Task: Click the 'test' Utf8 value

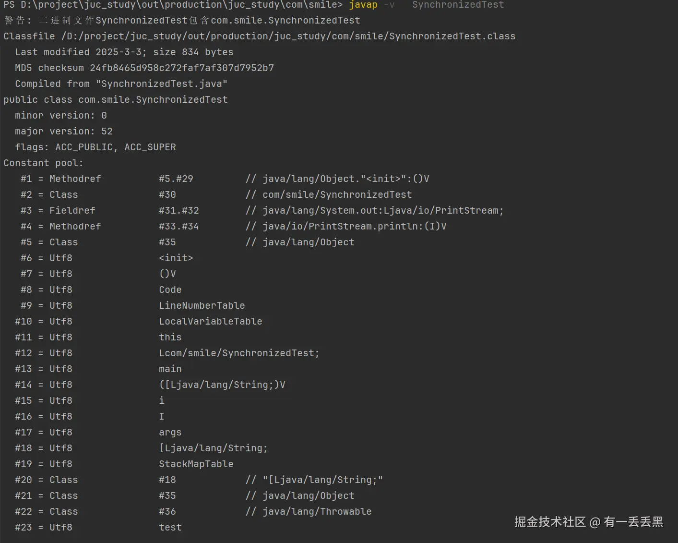Action: (x=170, y=528)
